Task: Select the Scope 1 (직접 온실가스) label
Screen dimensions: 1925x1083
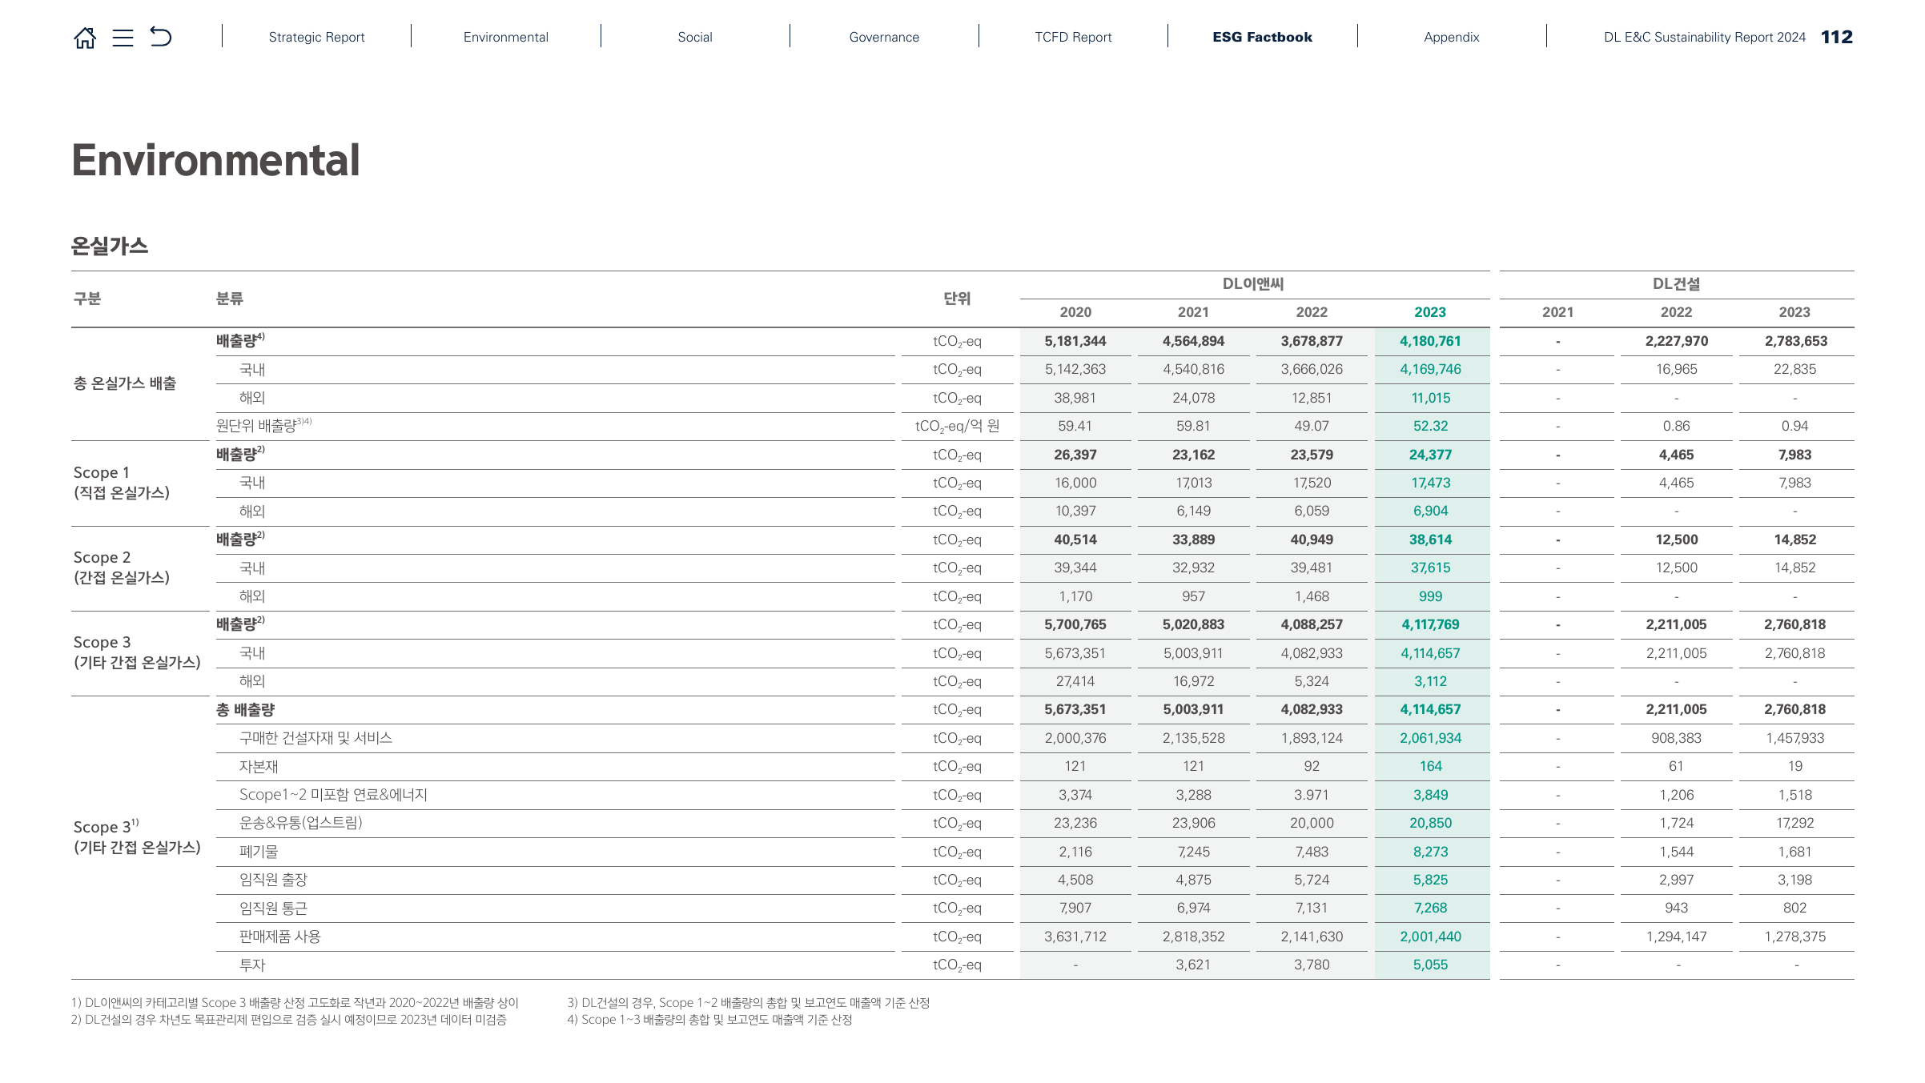Action: tap(121, 483)
